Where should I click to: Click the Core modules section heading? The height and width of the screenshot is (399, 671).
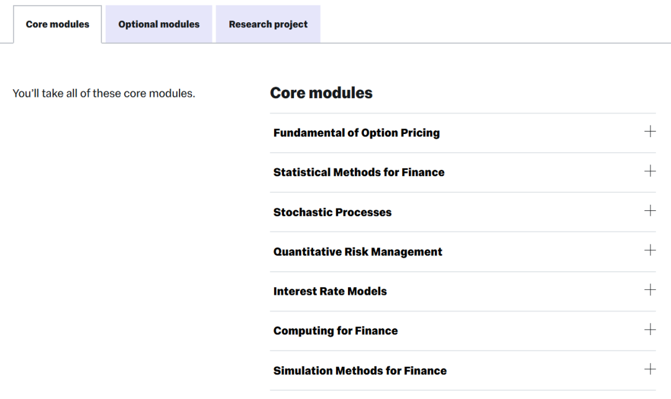click(321, 93)
